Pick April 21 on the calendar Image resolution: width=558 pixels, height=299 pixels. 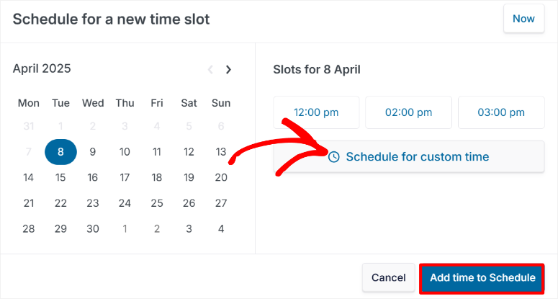29,203
